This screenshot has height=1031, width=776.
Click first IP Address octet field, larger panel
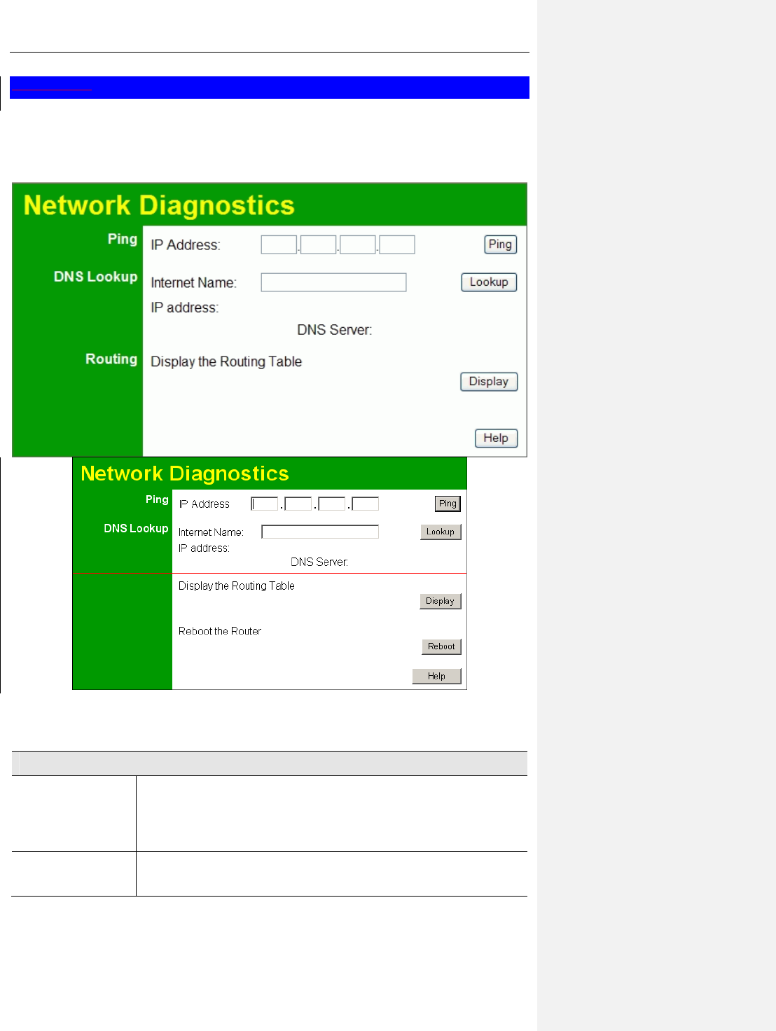point(279,244)
